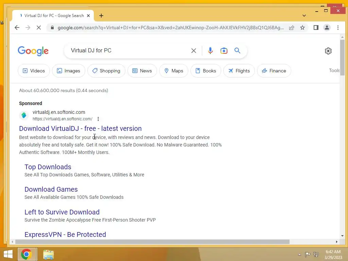Screen dimensions: 348x261
Task: Open File Explorer from the taskbar
Action: [x=48, y=255]
